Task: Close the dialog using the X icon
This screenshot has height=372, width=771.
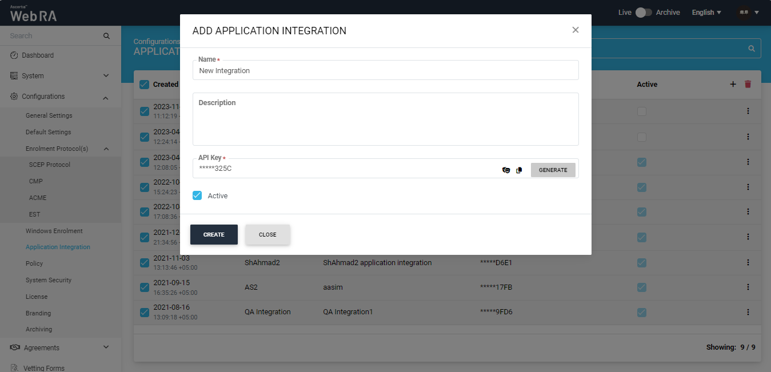Action: coord(576,30)
